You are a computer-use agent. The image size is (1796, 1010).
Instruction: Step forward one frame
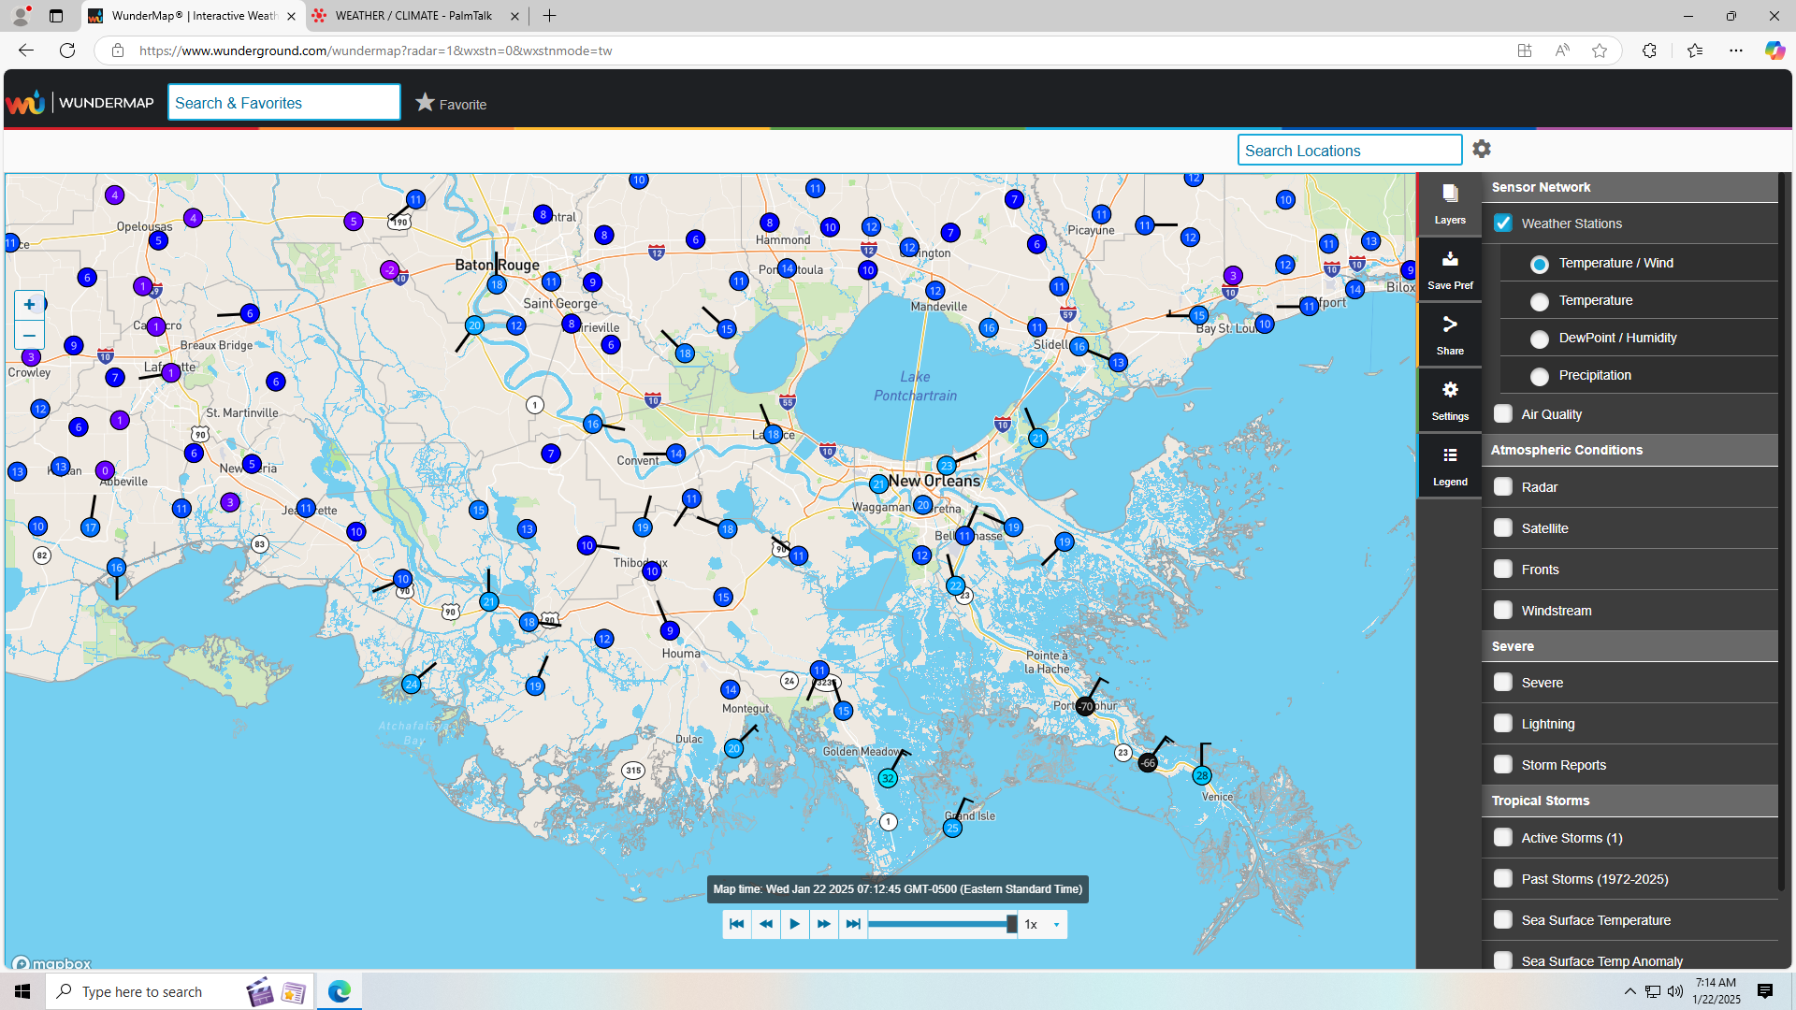(x=824, y=924)
